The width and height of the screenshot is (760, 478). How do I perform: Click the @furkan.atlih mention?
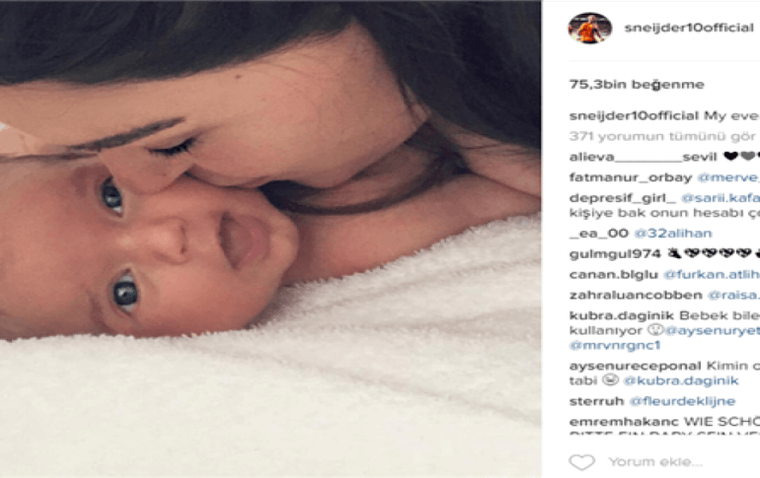coord(711,274)
